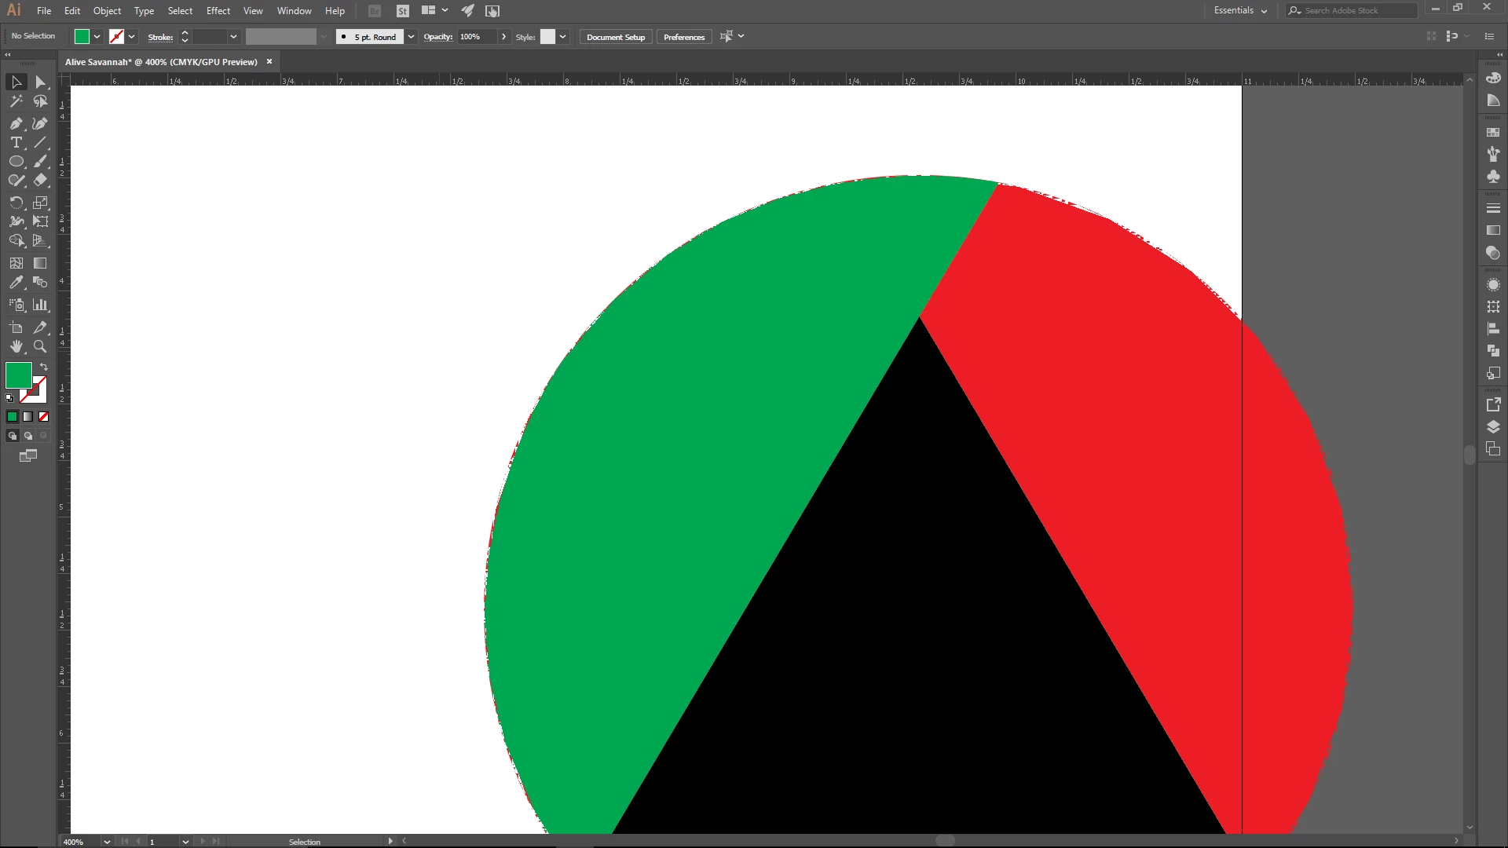
Task: Click the Document Setup button
Action: (x=615, y=37)
